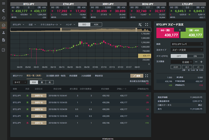Screen dimensions: 209x140
Task: Switch to the 資金状況 tab
Action: pos(99,76)
